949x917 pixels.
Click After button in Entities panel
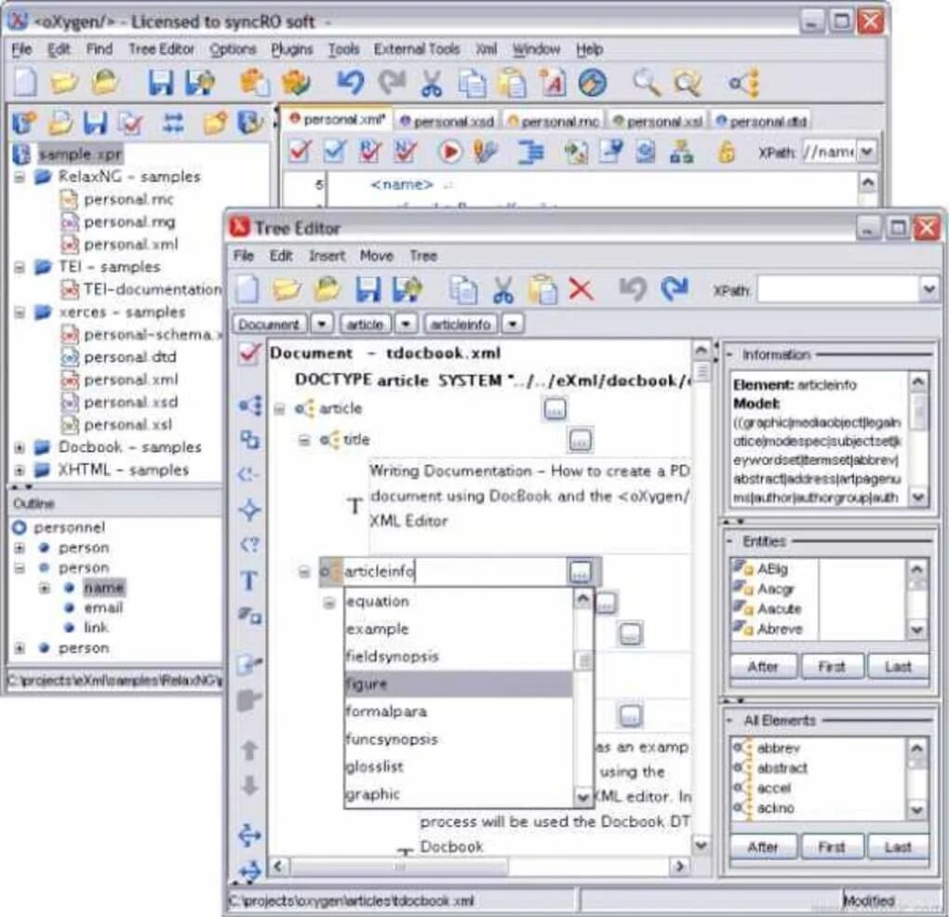(763, 667)
